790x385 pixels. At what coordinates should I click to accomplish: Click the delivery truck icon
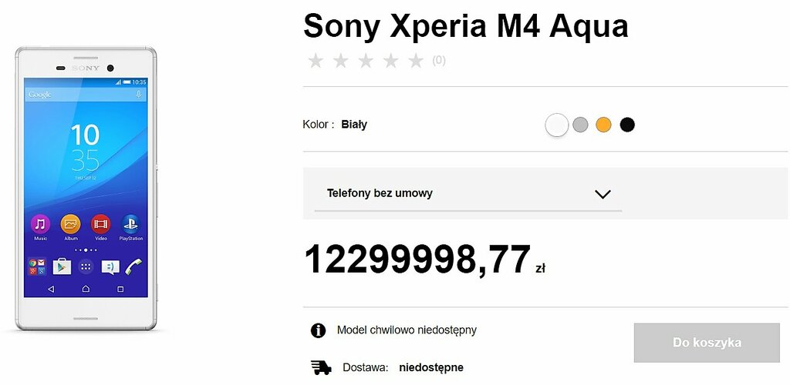320,367
